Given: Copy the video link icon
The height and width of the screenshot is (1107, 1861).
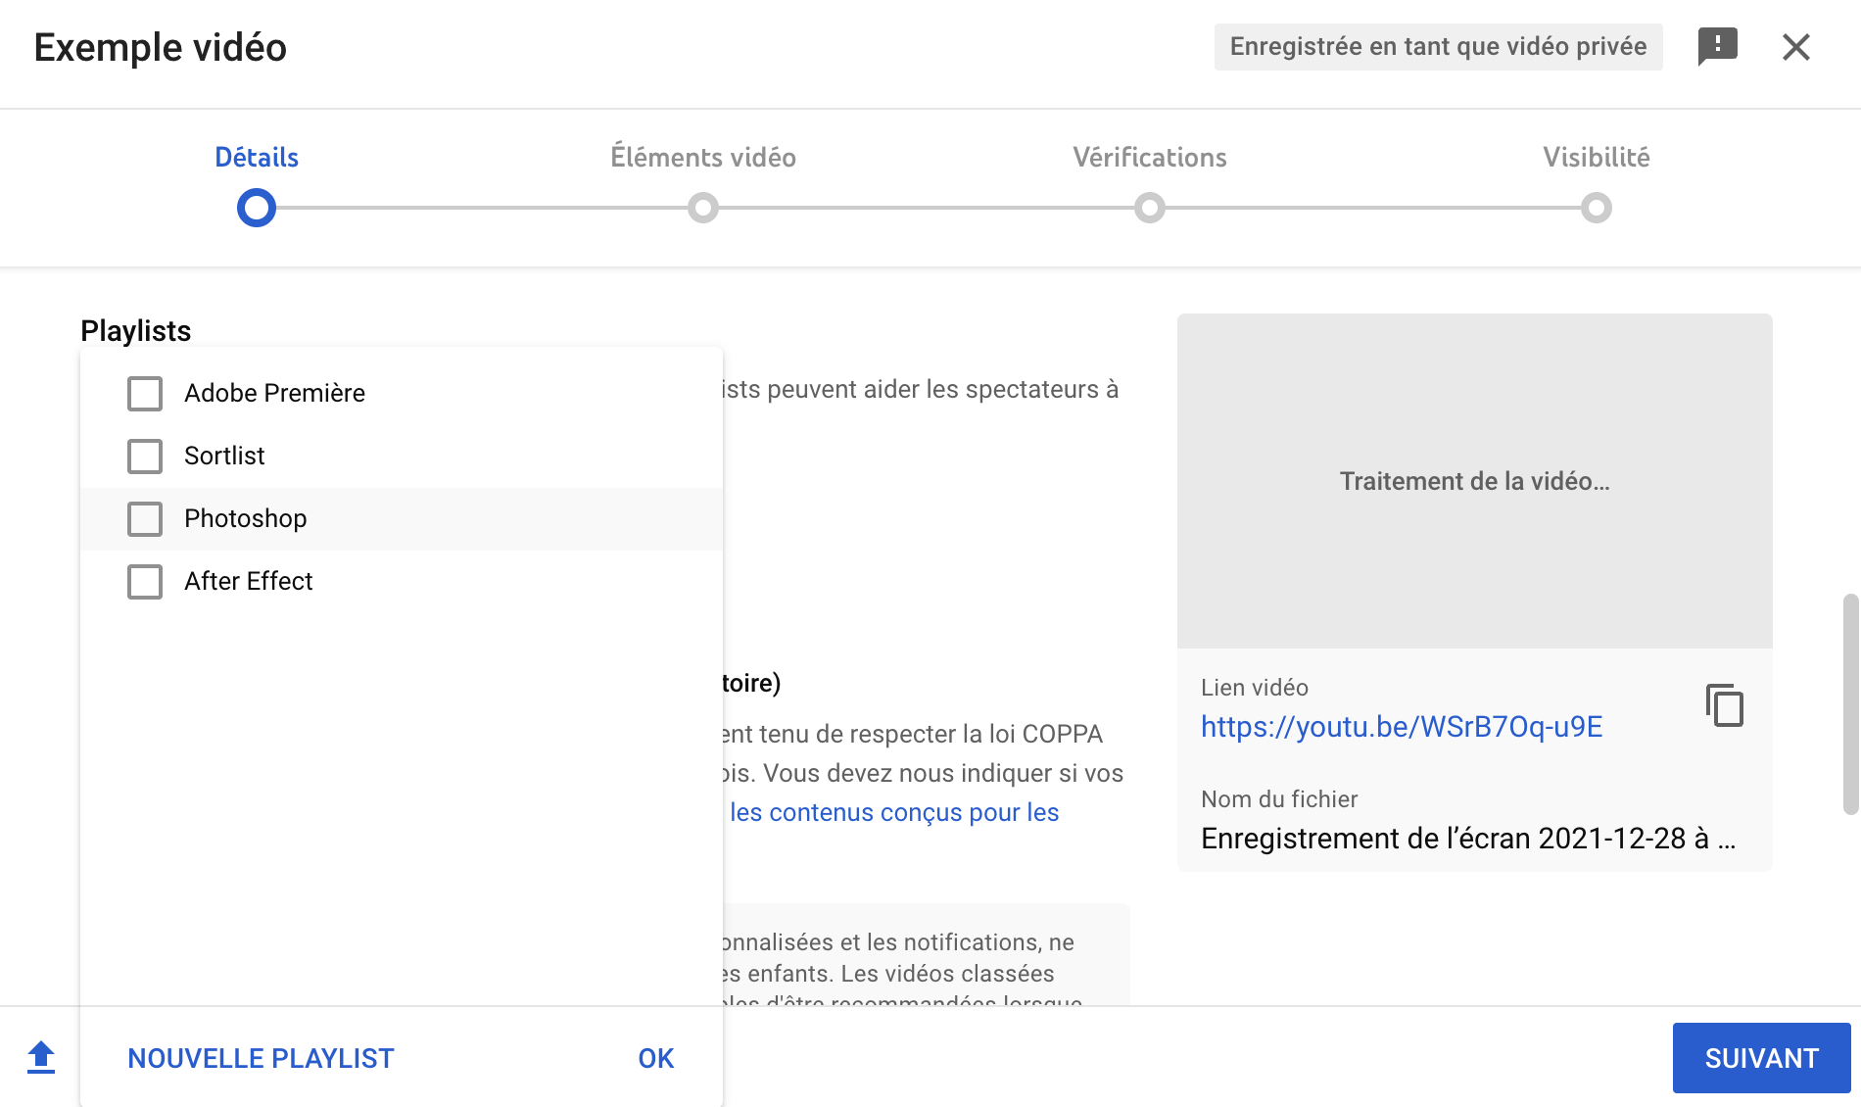Looking at the screenshot, I should (x=1725, y=705).
